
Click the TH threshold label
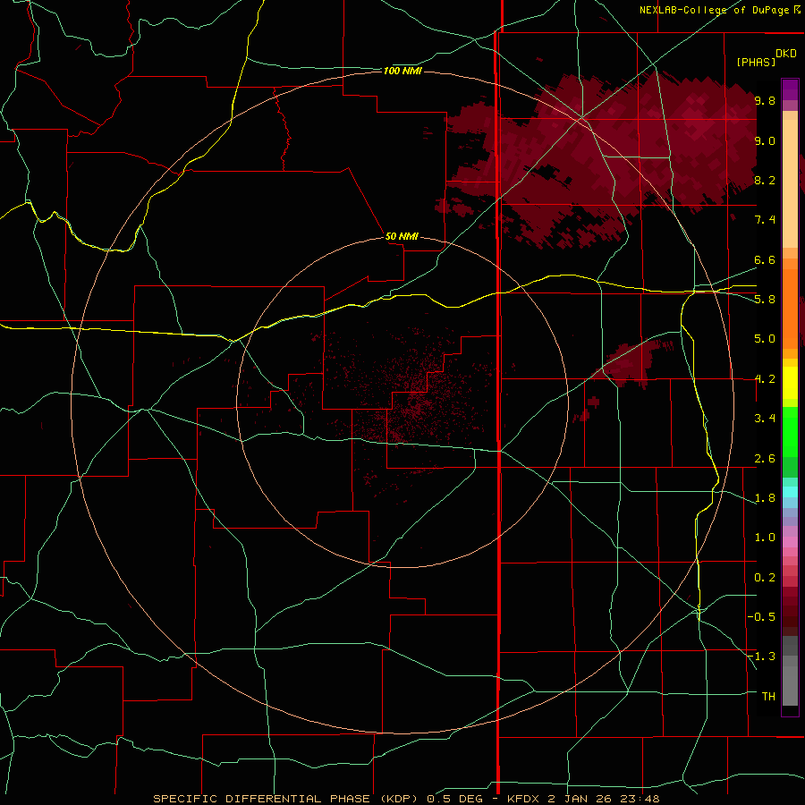(x=768, y=697)
